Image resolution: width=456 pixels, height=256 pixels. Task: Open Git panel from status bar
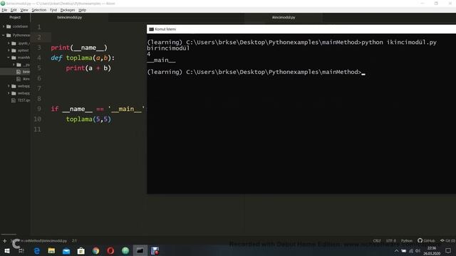(447, 241)
